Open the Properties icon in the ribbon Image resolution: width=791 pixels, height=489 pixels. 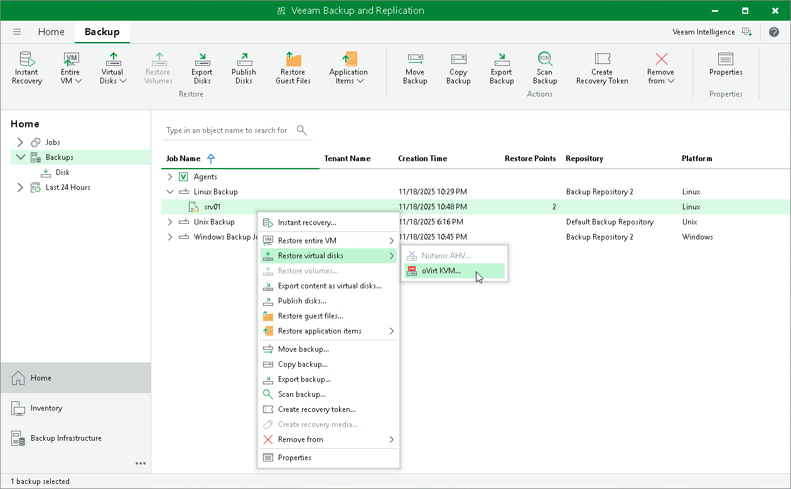726,66
